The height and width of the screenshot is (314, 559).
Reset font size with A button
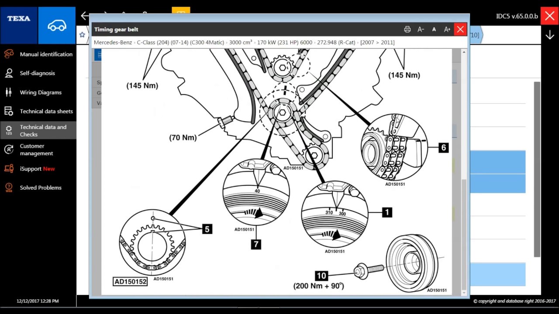(434, 29)
